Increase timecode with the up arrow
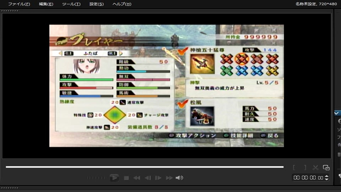The height and width of the screenshot is (192, 341). pyautogui.click(x=327, y=176)
